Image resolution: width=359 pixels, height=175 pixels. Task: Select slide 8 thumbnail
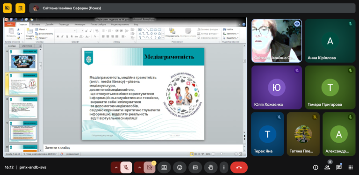point(23,108)
